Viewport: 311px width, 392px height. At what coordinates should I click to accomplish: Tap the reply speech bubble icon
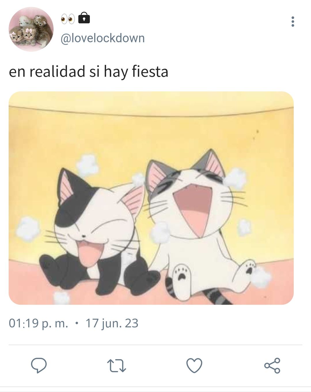coord(39,366)
